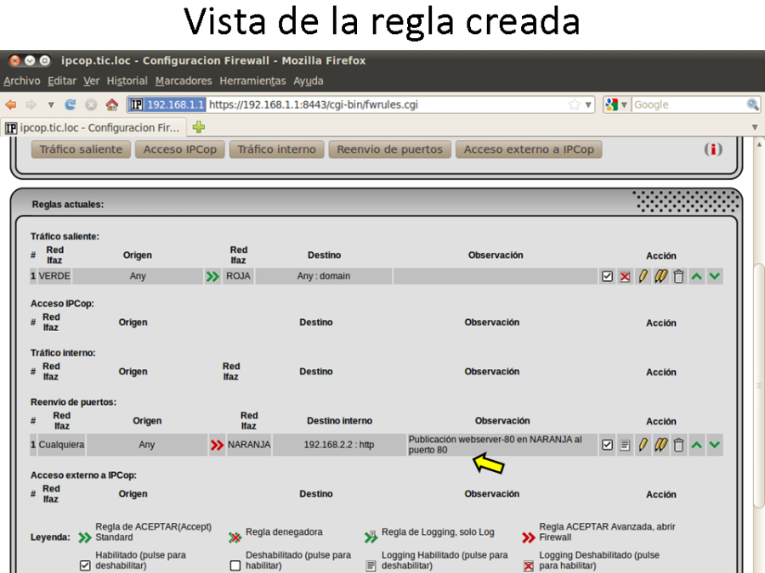
Task: Copy the port forwarding rule using double-pencil icon
Action: (661, 445)
